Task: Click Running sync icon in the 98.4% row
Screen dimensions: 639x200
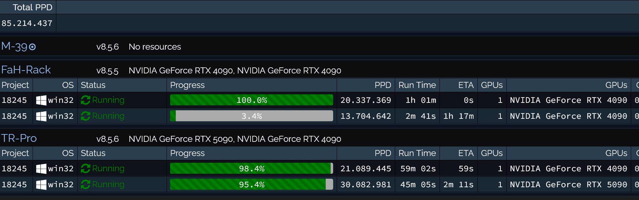Action: click(x=85, y=169)
